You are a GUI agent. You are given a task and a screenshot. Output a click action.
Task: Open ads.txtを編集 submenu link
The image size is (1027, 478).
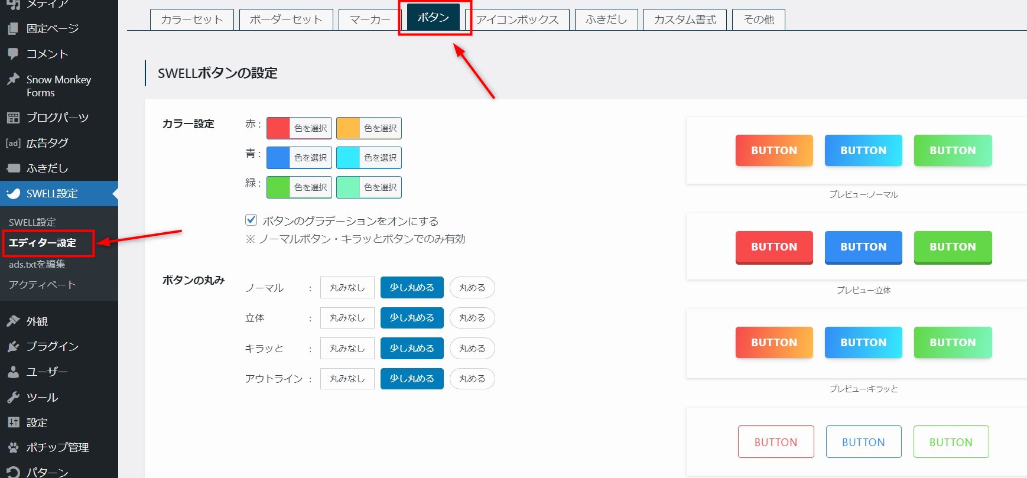pos(37,264)
